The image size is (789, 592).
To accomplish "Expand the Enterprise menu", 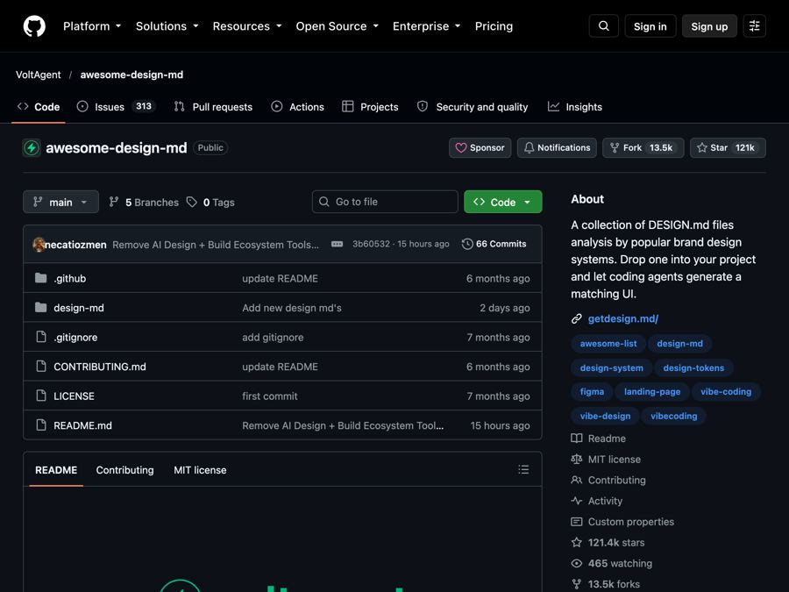I will click(x=427, y=26).
